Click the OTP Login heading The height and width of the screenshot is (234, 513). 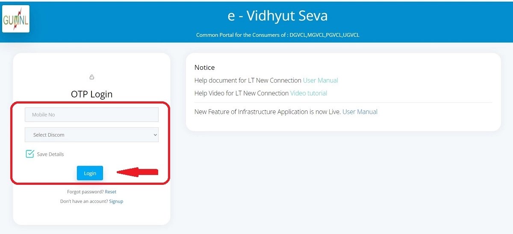(x=91, y=94)
